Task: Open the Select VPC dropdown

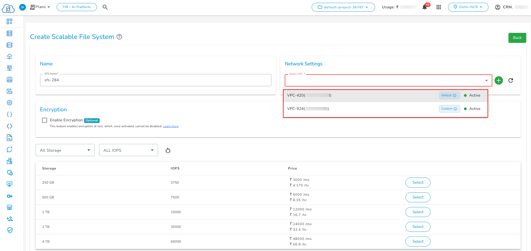Action: coord(388,80)
